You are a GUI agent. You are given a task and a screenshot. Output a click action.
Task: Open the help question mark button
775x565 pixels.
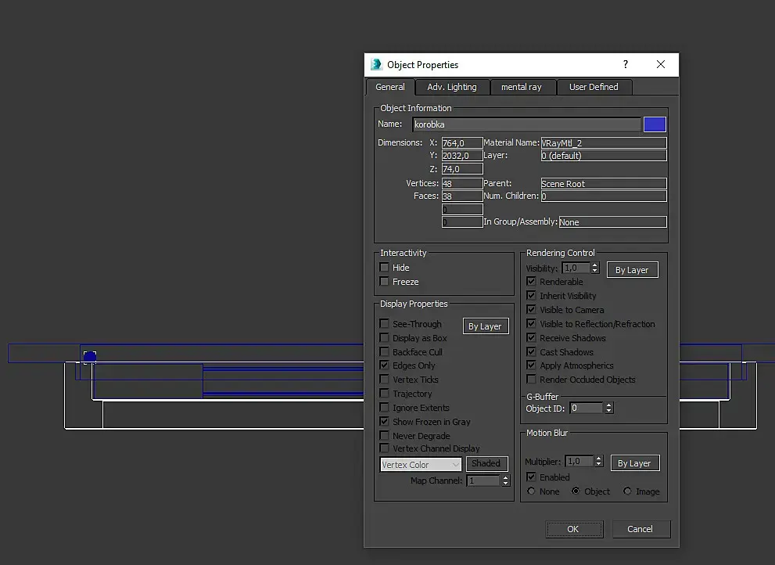(x=626, y=64)
